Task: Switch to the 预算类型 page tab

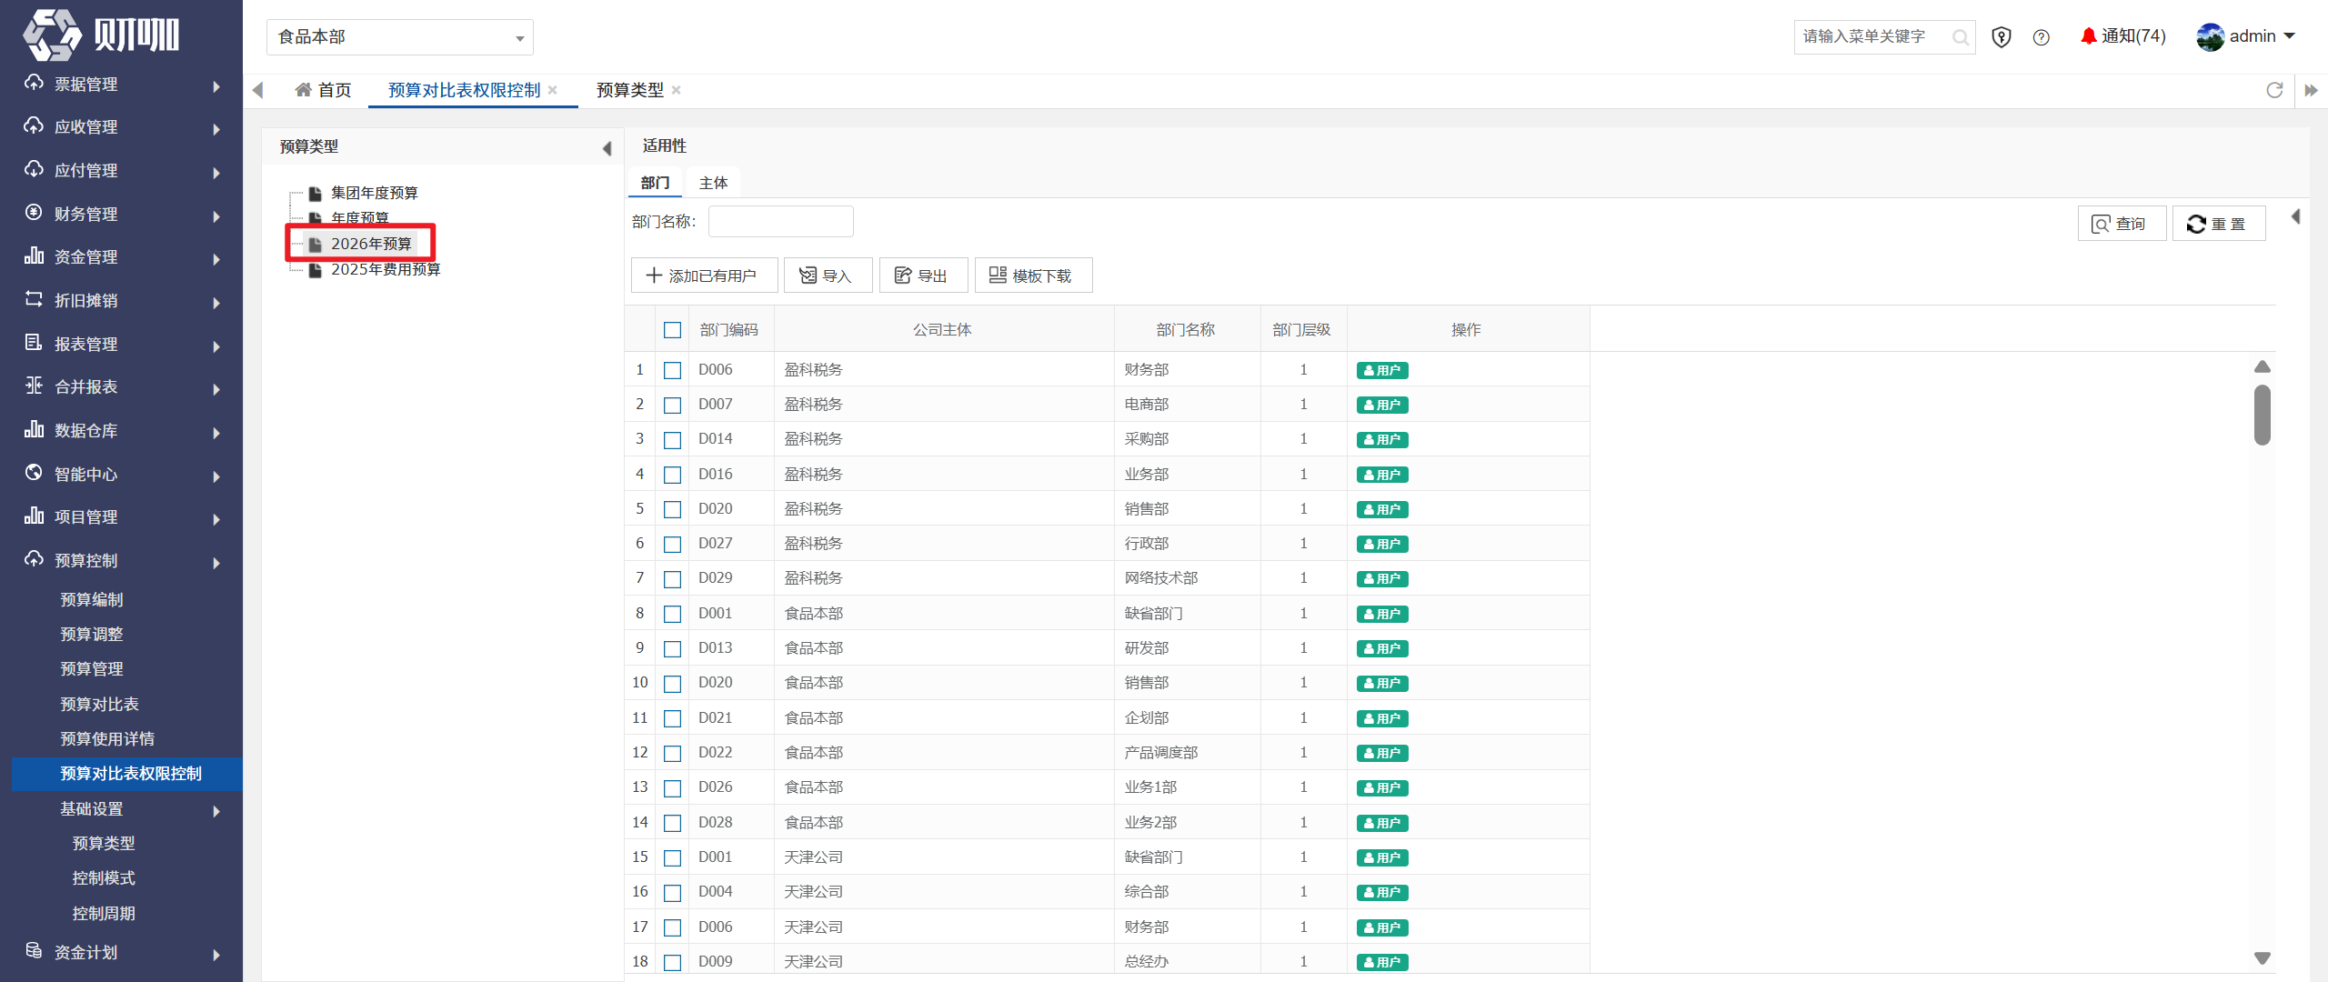Action: tap(629, 90)
